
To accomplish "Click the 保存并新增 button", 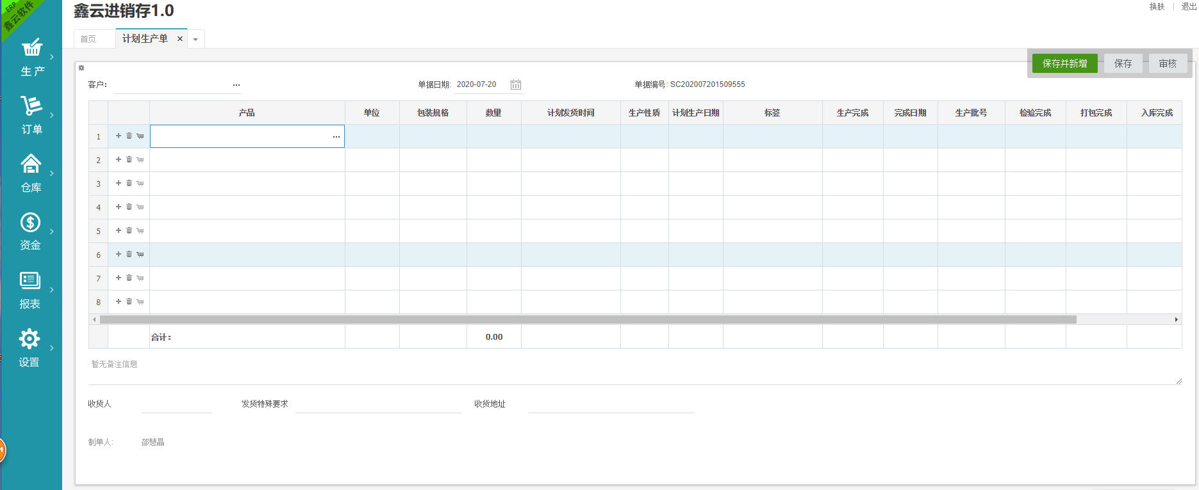I will (1064, 63).
